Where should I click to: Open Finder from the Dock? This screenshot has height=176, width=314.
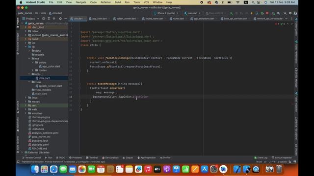coord(35,170)
